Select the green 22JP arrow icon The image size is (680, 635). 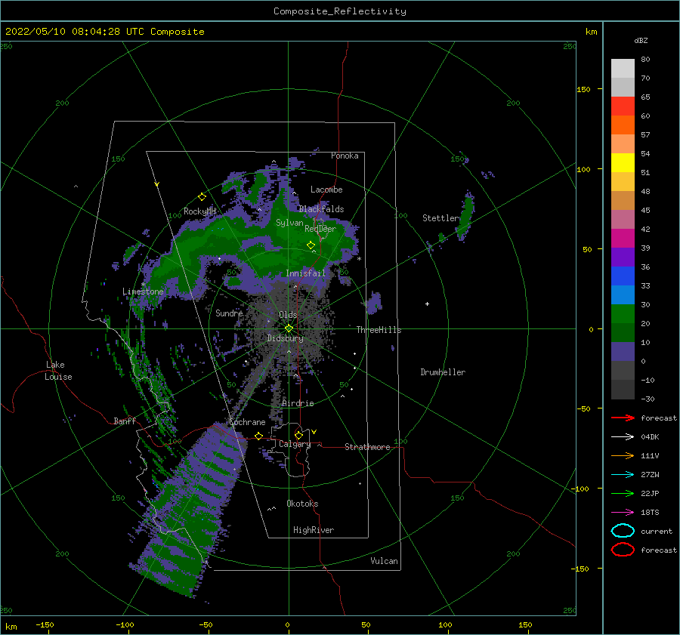[x=623, y=493]
